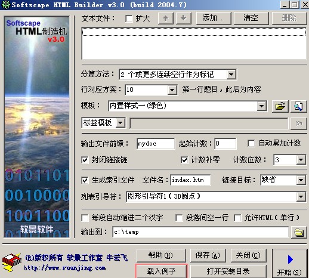Enable 每段自动缩进二个汉字 checkbox
This screenshot has width=309, height=278.
(x=85, y=218)
